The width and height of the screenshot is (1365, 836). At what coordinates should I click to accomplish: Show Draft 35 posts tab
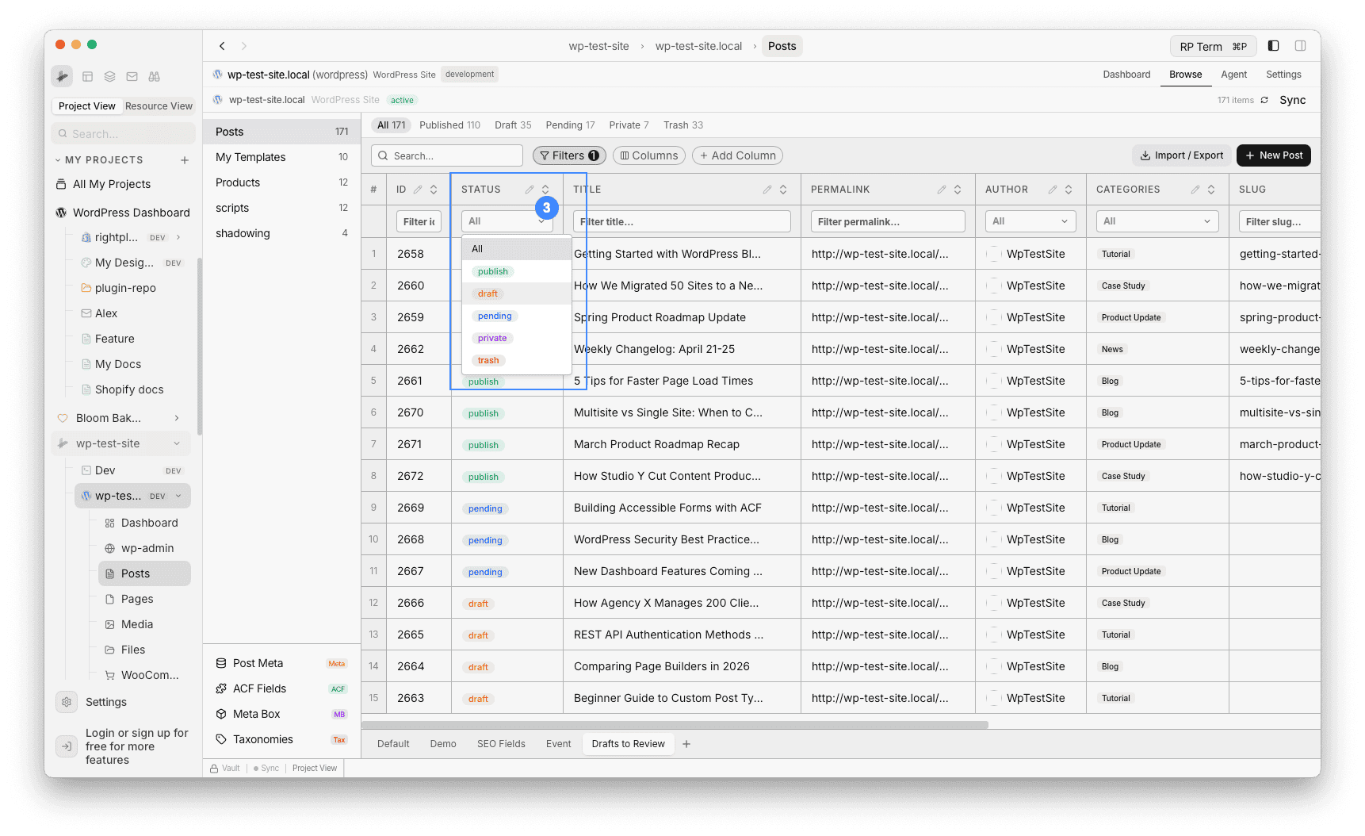pyautogui.click(x=513, y=125)
